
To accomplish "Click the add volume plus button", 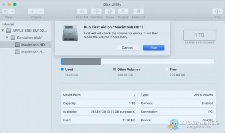I will point(32,12).
